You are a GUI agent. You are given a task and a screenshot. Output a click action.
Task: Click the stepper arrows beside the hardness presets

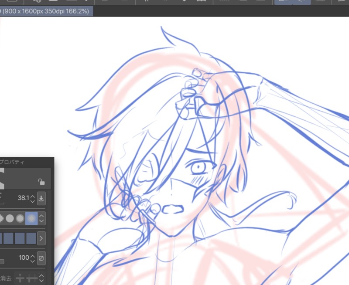click(41, 218)
